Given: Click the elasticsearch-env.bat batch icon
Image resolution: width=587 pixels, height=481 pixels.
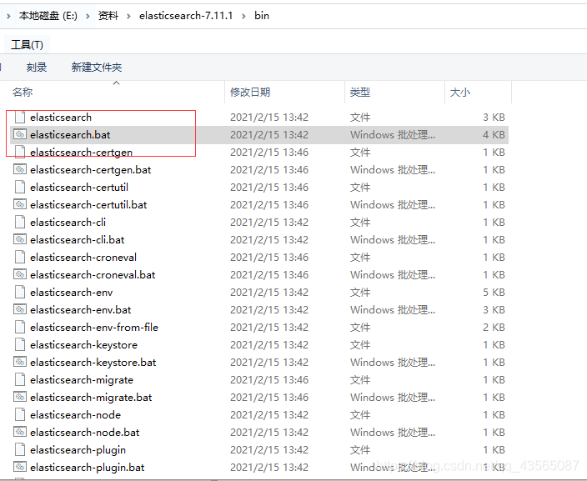Looking at the screenshot, I should [x=20, y=309].
